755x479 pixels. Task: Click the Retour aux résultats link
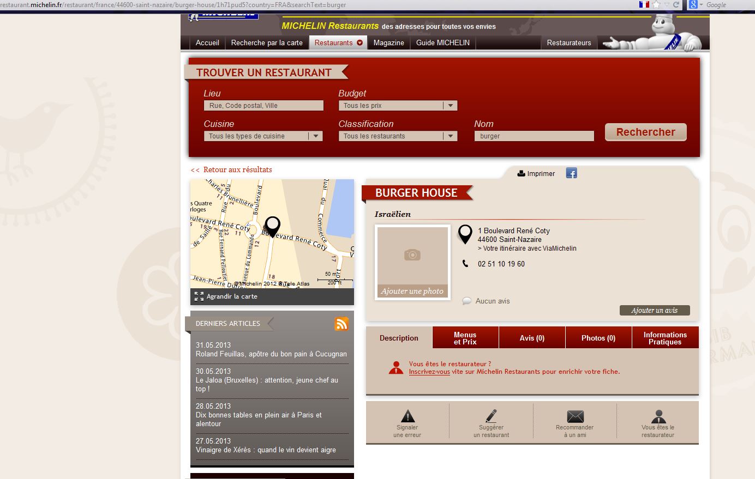point(231,169)
